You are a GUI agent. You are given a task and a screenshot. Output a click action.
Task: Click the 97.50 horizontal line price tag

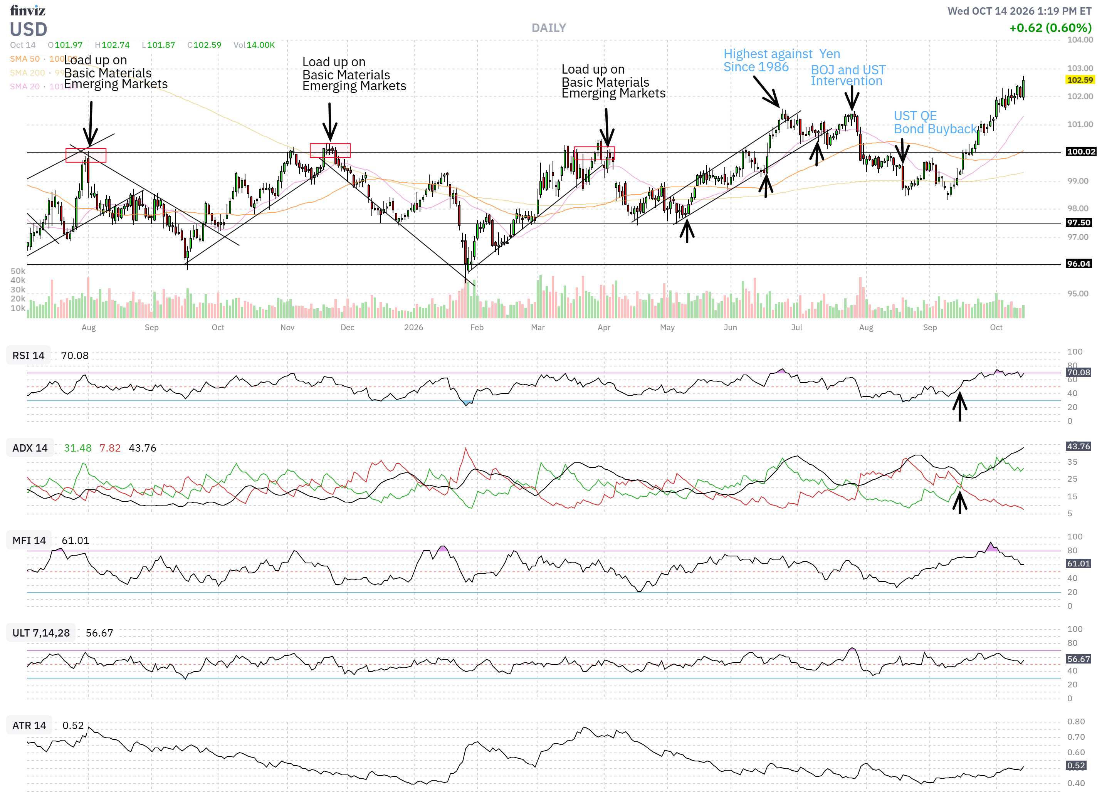pyautogui.click(x=1078, y=223)
